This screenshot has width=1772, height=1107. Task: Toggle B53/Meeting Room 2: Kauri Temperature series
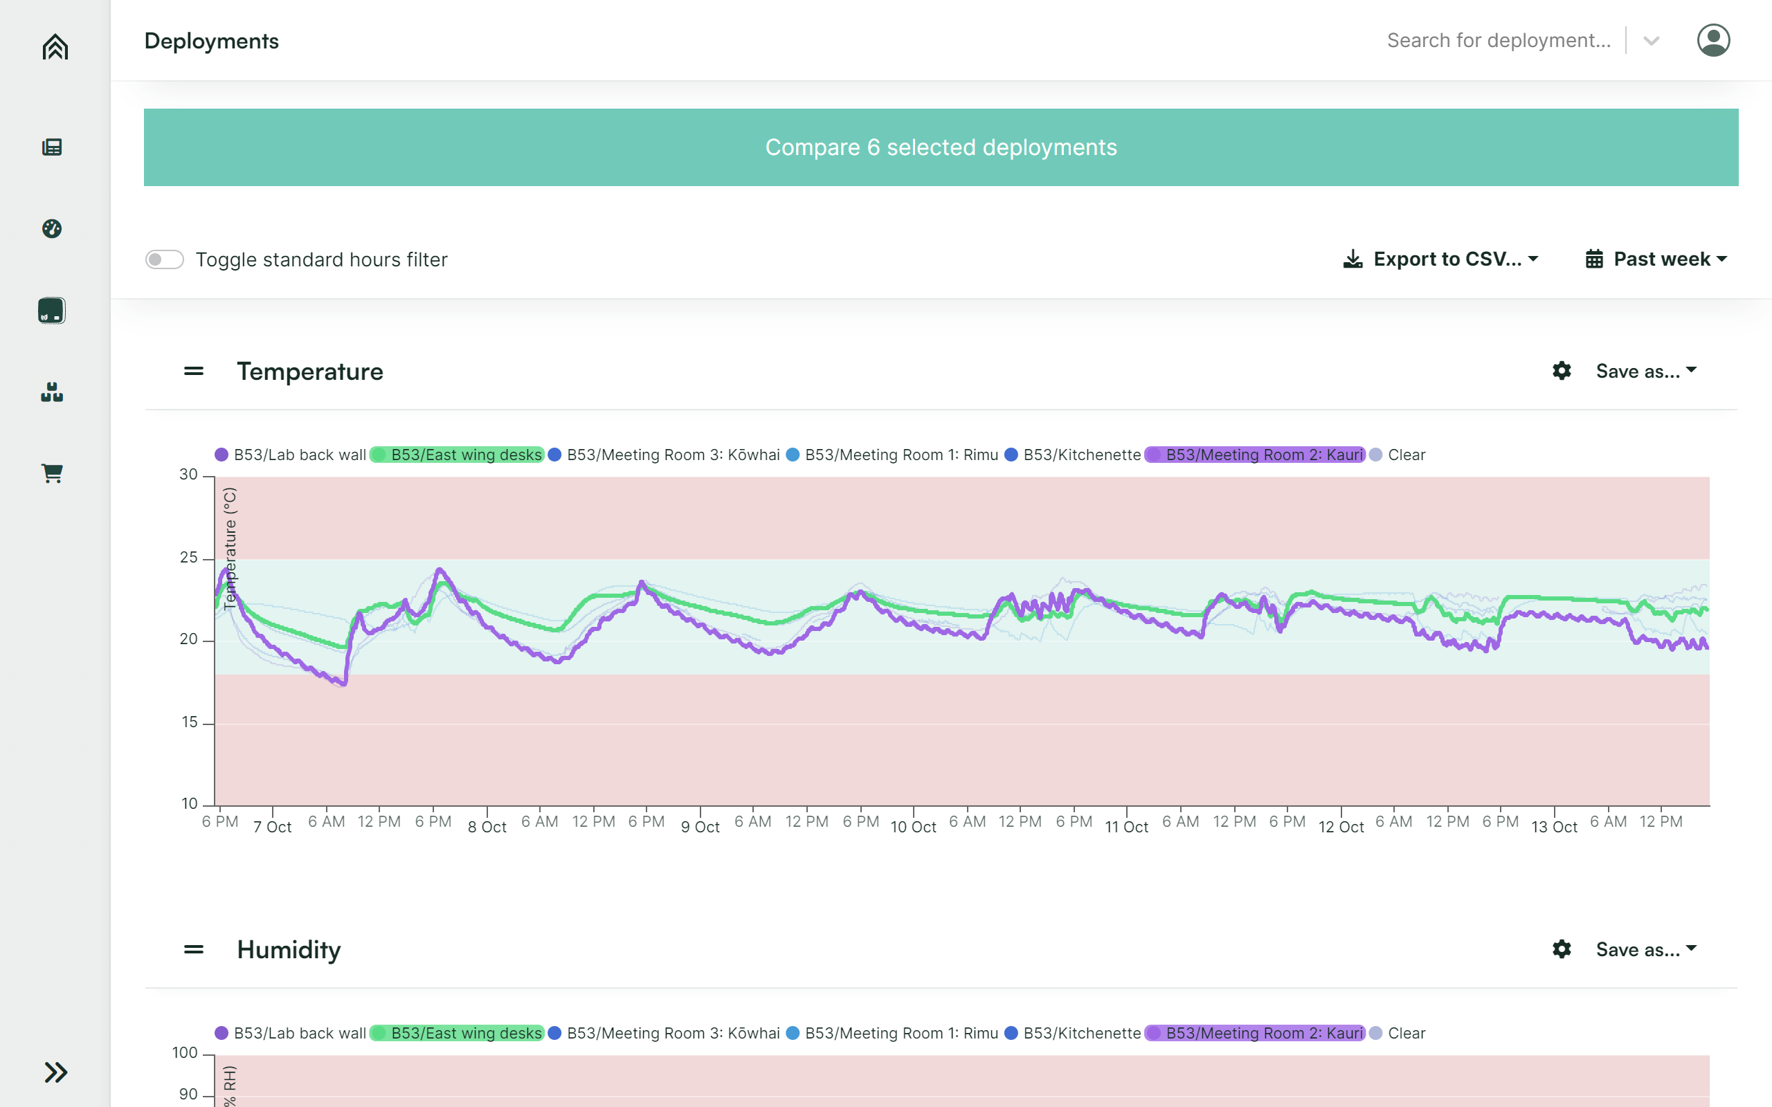click(x=1255, y=455)
